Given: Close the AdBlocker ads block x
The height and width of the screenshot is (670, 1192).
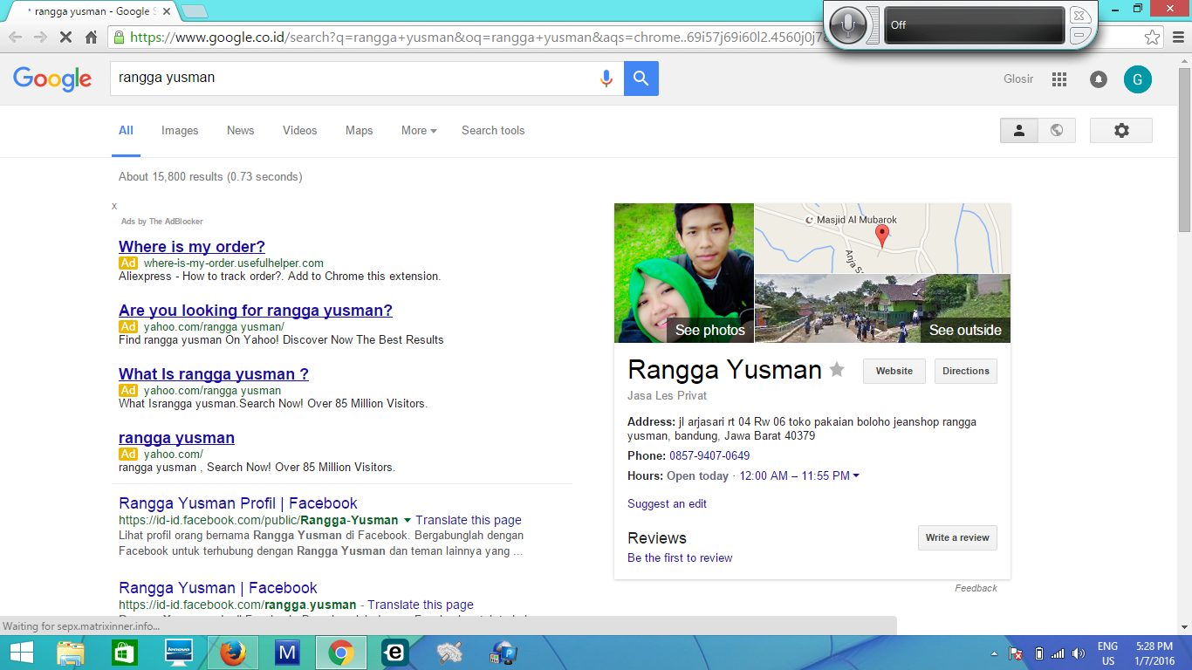Looking at the screenshot, I should (x=114, y=207).
